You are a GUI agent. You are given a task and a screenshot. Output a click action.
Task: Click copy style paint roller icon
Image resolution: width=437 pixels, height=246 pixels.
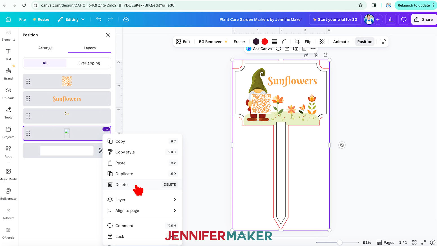pyautogui.click(x=383, y=41)
